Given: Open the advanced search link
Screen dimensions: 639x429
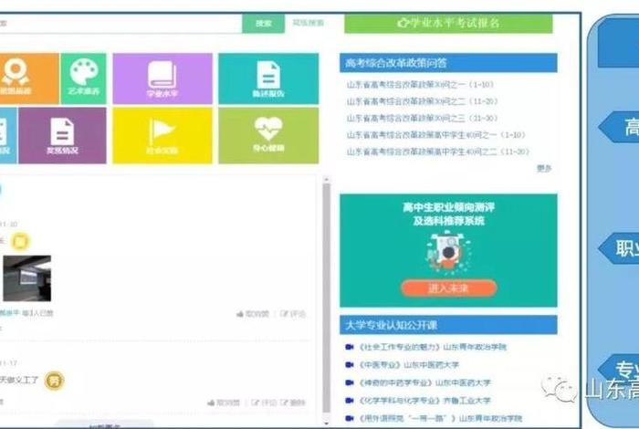Looking at the screenshot, I should tap(309, 23).
